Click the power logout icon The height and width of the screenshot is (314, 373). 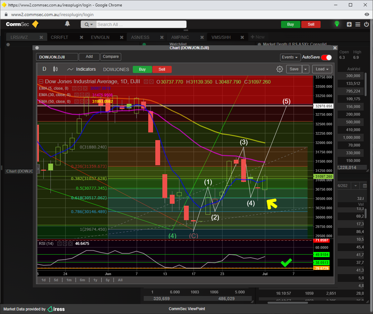pyautogui.click(x=366, y=24)
